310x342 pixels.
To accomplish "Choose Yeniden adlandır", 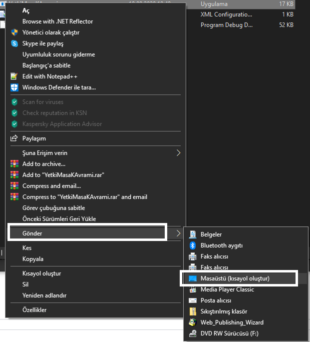I will click(44, 295).
